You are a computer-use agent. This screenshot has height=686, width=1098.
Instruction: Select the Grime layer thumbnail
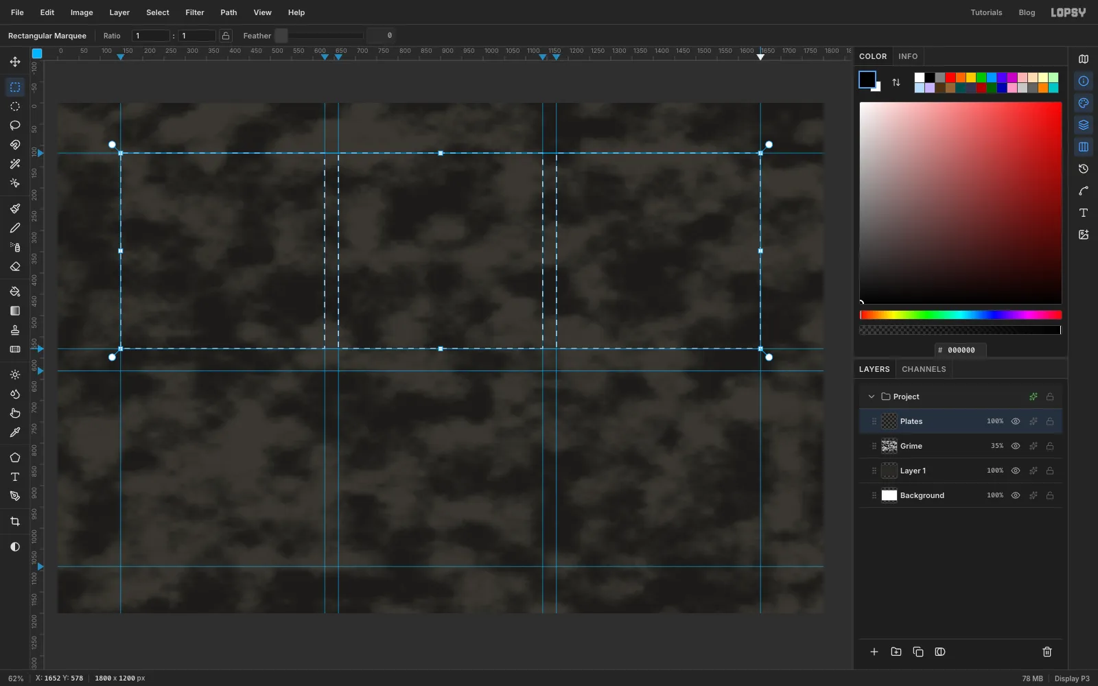click(889, 446)
